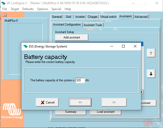The width and height of the screenshot is (163, 128).
Task: Open the Help menu
Action: click(x=68, y=9)
